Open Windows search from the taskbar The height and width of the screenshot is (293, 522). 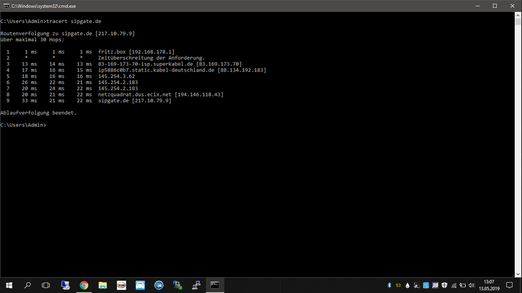(28, 285)
